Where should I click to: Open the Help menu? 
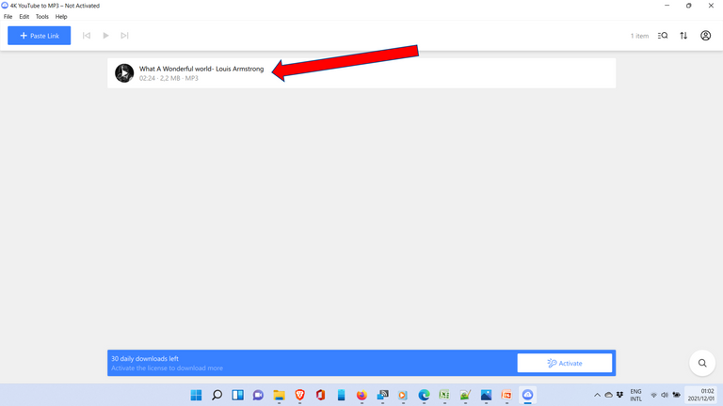61,17
